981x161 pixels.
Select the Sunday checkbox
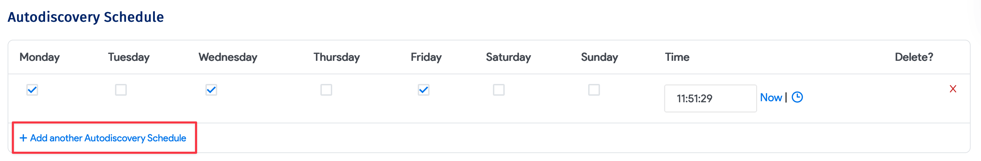[x=594, y=90]
